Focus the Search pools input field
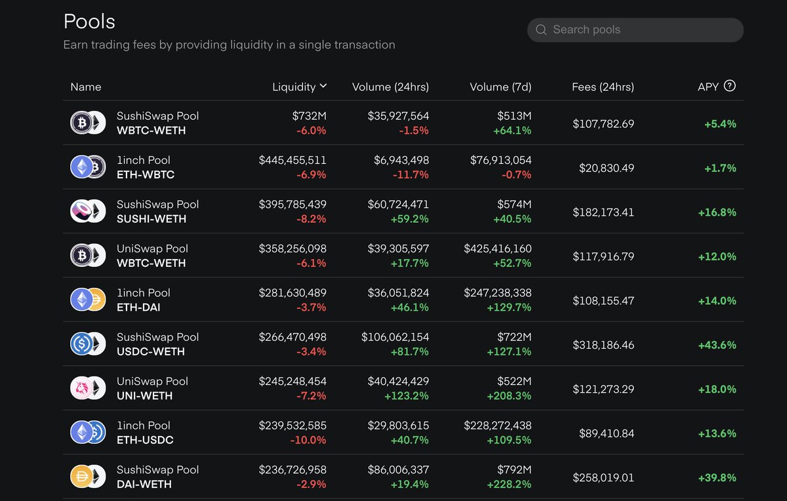The height and width of the screenshot is (501, 787). [636, 30]
